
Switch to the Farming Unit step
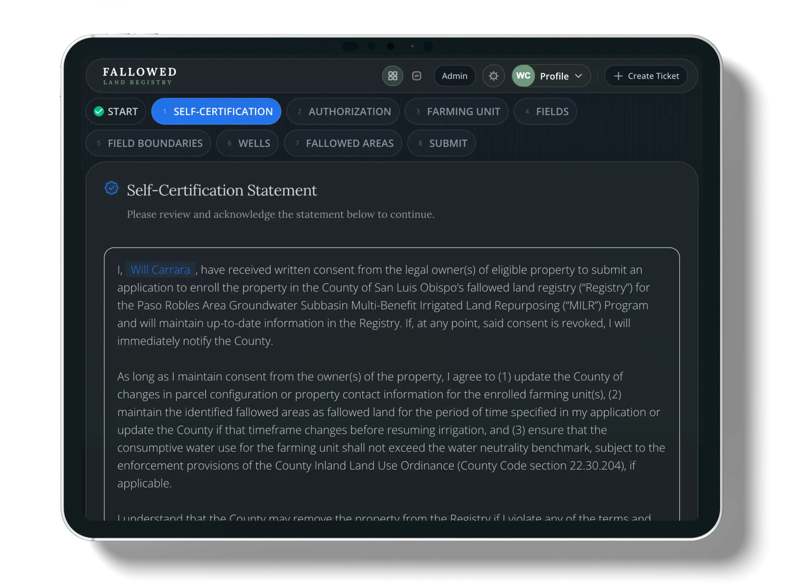(x=457, y=112)
